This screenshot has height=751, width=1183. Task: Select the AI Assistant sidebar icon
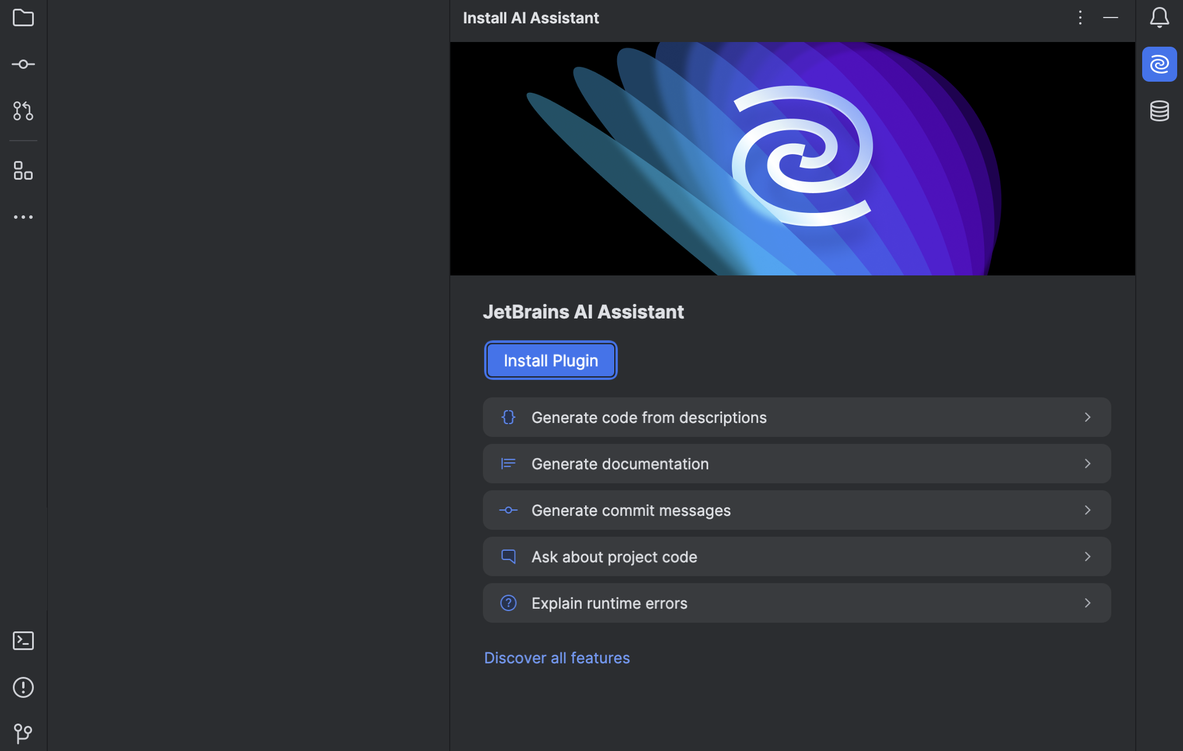click(x=1160, y=64)
